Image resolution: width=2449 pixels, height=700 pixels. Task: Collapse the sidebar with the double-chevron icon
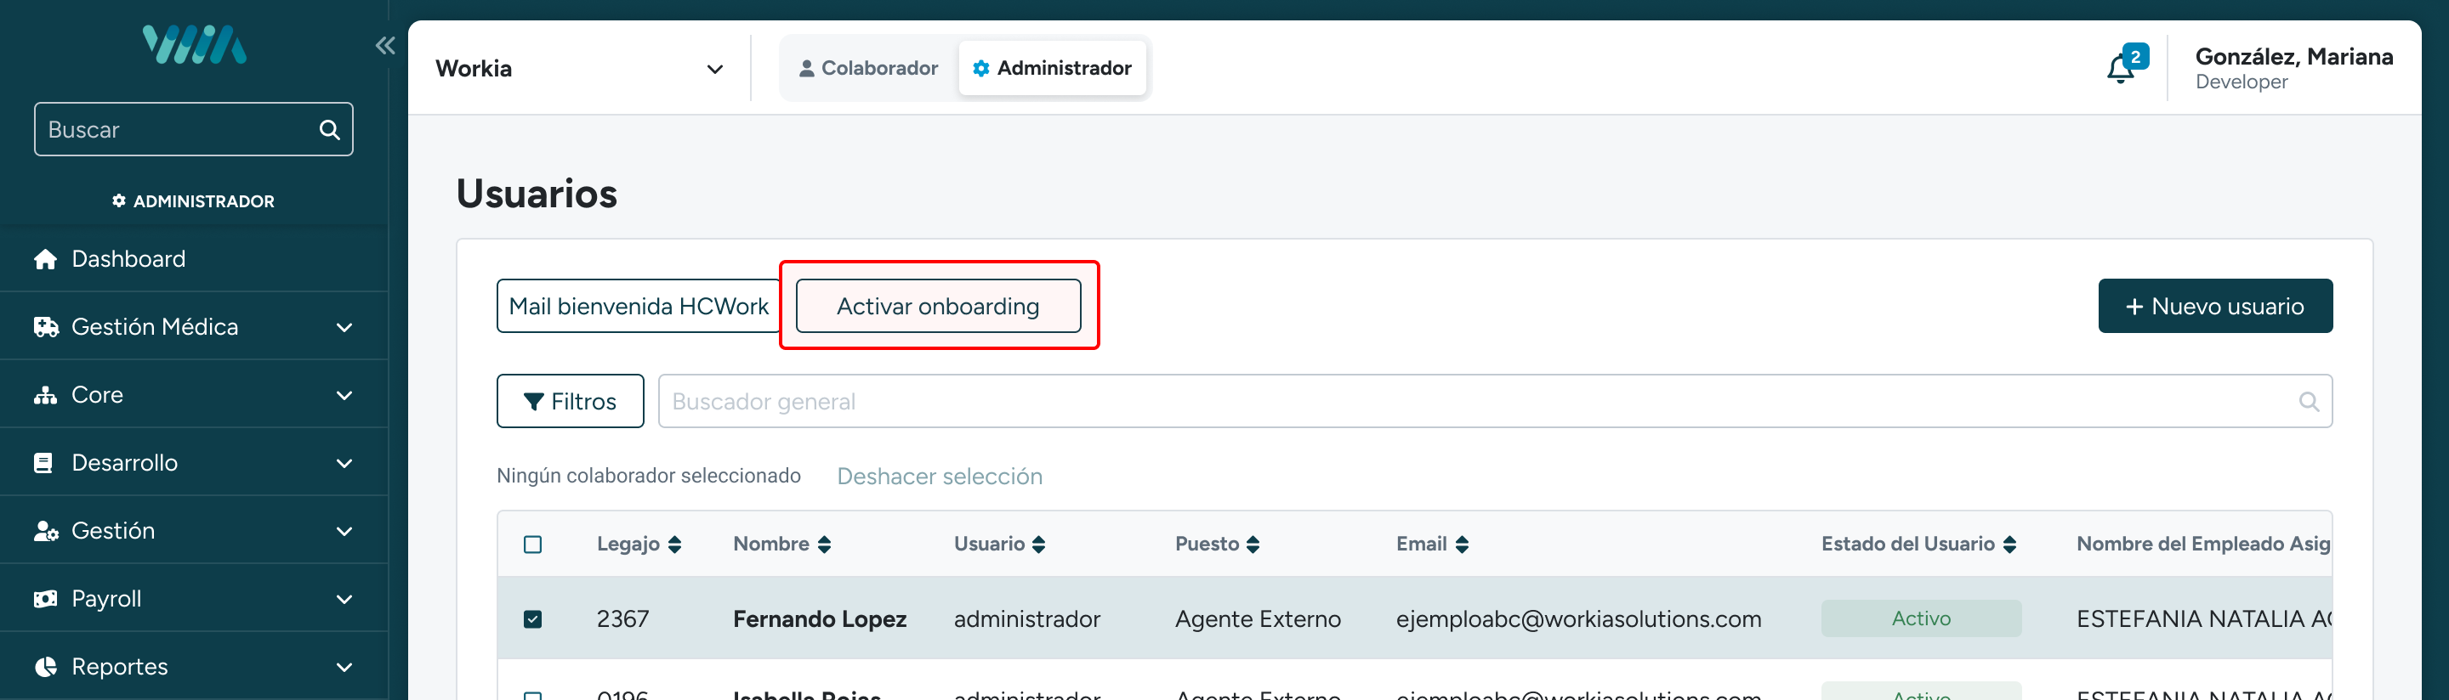pos(385,46)
